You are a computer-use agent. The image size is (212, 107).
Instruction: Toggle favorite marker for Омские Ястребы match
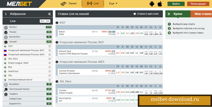tap(57, 72)
